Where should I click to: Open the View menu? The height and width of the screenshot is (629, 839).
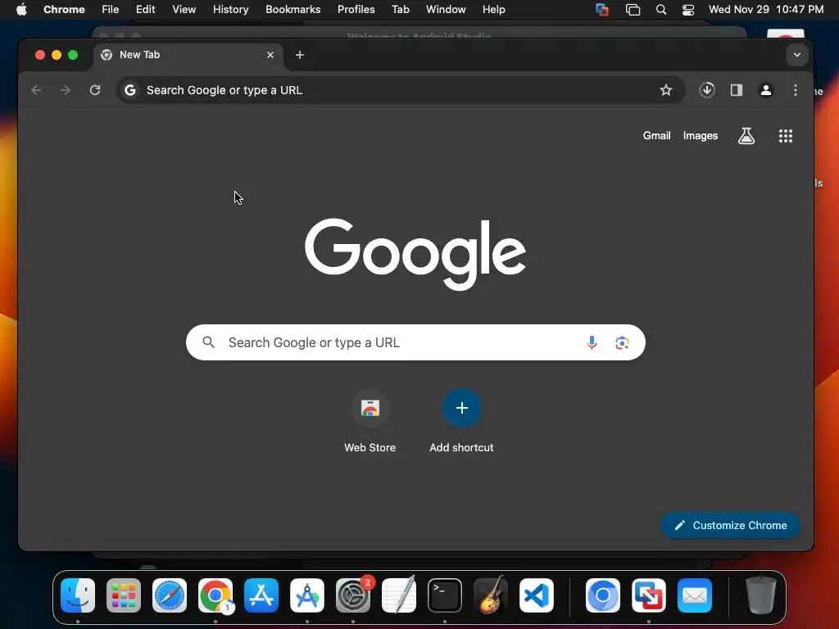click(x=184, y=9)
